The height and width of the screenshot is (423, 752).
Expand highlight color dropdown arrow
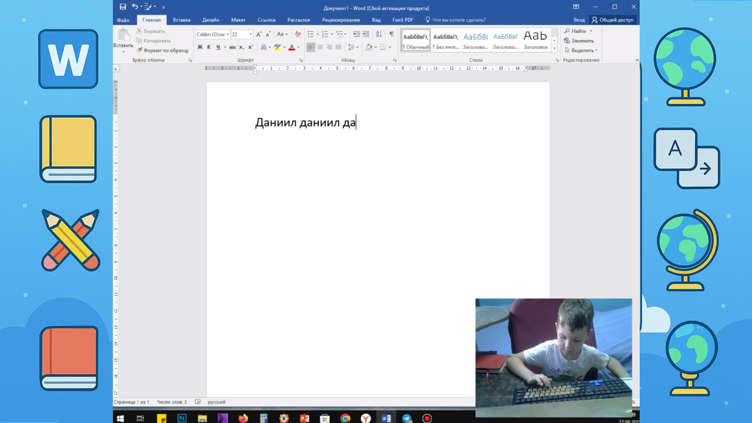285,47
